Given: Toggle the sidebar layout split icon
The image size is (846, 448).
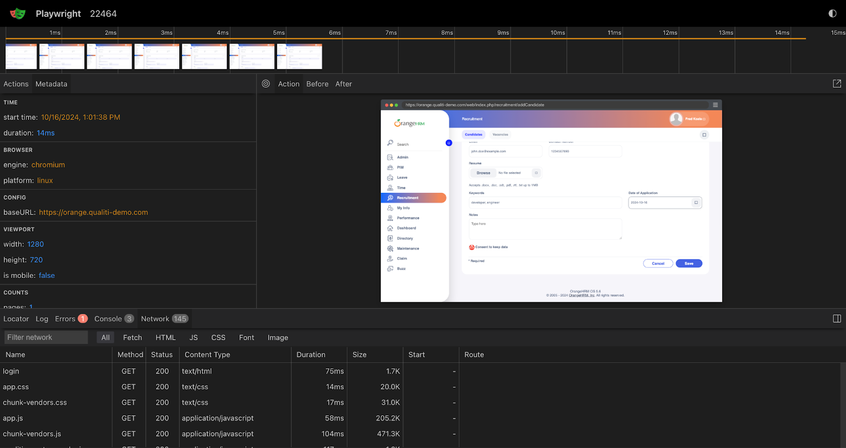Looking at the screenshot, I should click(837, 319).
